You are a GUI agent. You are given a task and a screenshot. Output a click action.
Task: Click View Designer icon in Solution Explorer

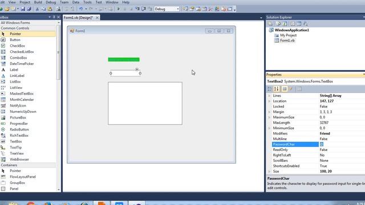(x=299, y=24)
